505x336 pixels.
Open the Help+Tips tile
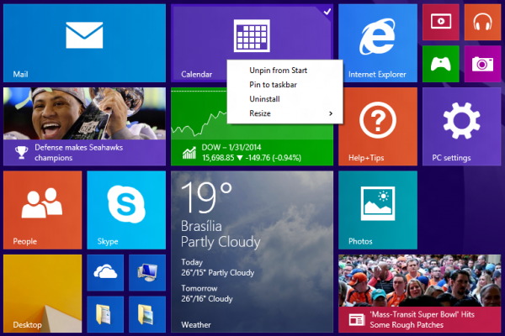coord(377,126)
